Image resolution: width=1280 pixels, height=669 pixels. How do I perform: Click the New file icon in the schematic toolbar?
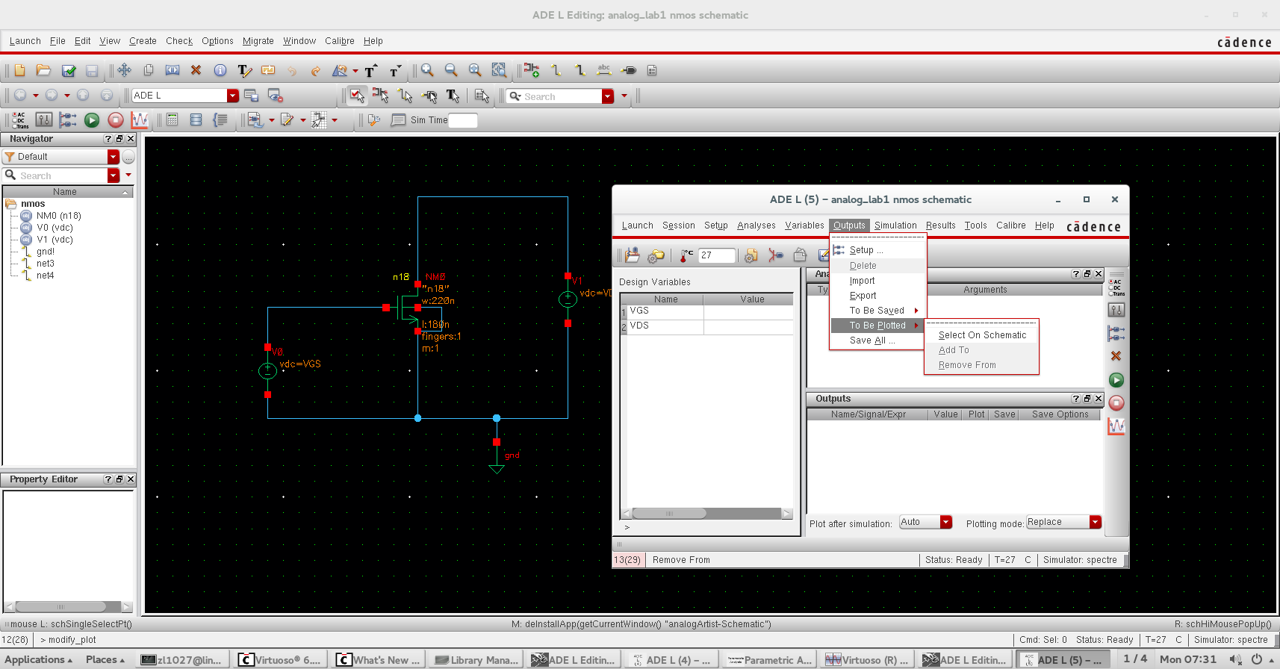[20, 70]
